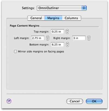This screenshot has width=109, height=111.
Task: Decrease right margin with stepper down arrow
Action: 89,39
